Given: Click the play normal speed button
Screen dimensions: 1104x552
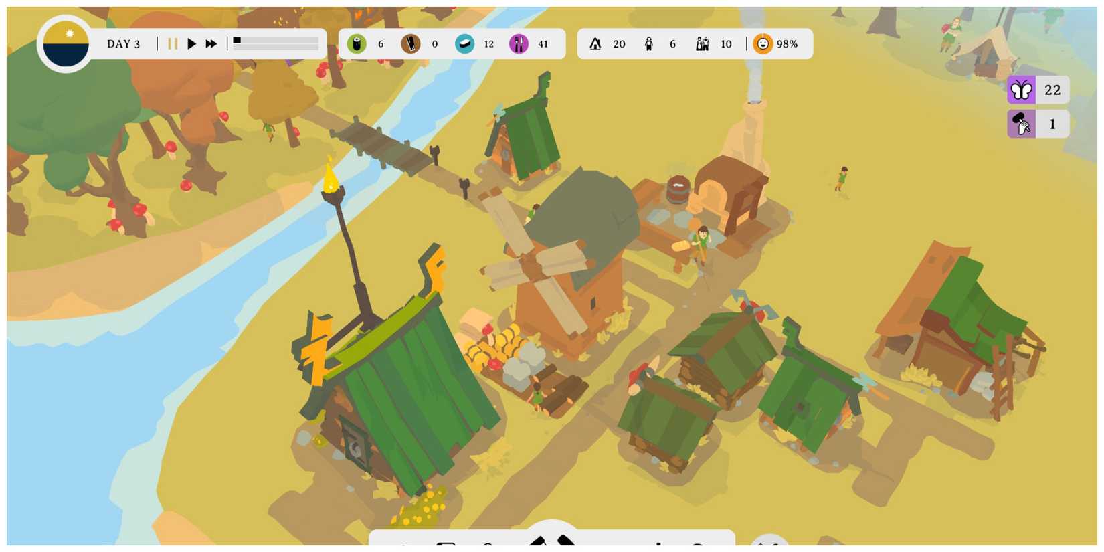Looking at the screenshot, I should click(191, 43).
